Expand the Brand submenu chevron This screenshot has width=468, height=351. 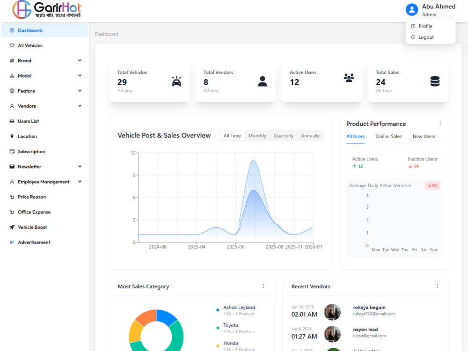pyautogui.click(x=80, y=60)
